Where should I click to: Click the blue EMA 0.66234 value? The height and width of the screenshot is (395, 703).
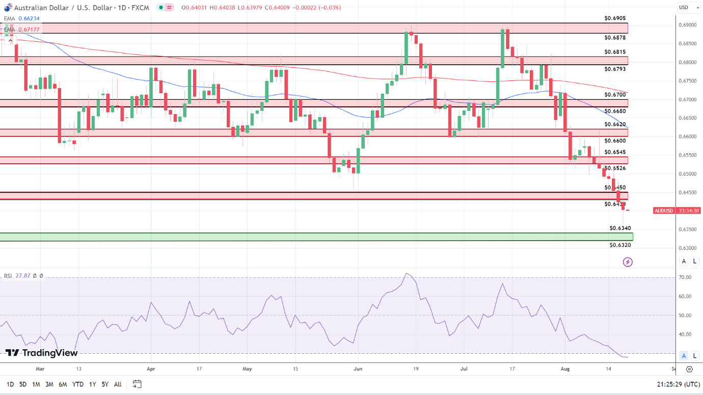click(28, 18)
